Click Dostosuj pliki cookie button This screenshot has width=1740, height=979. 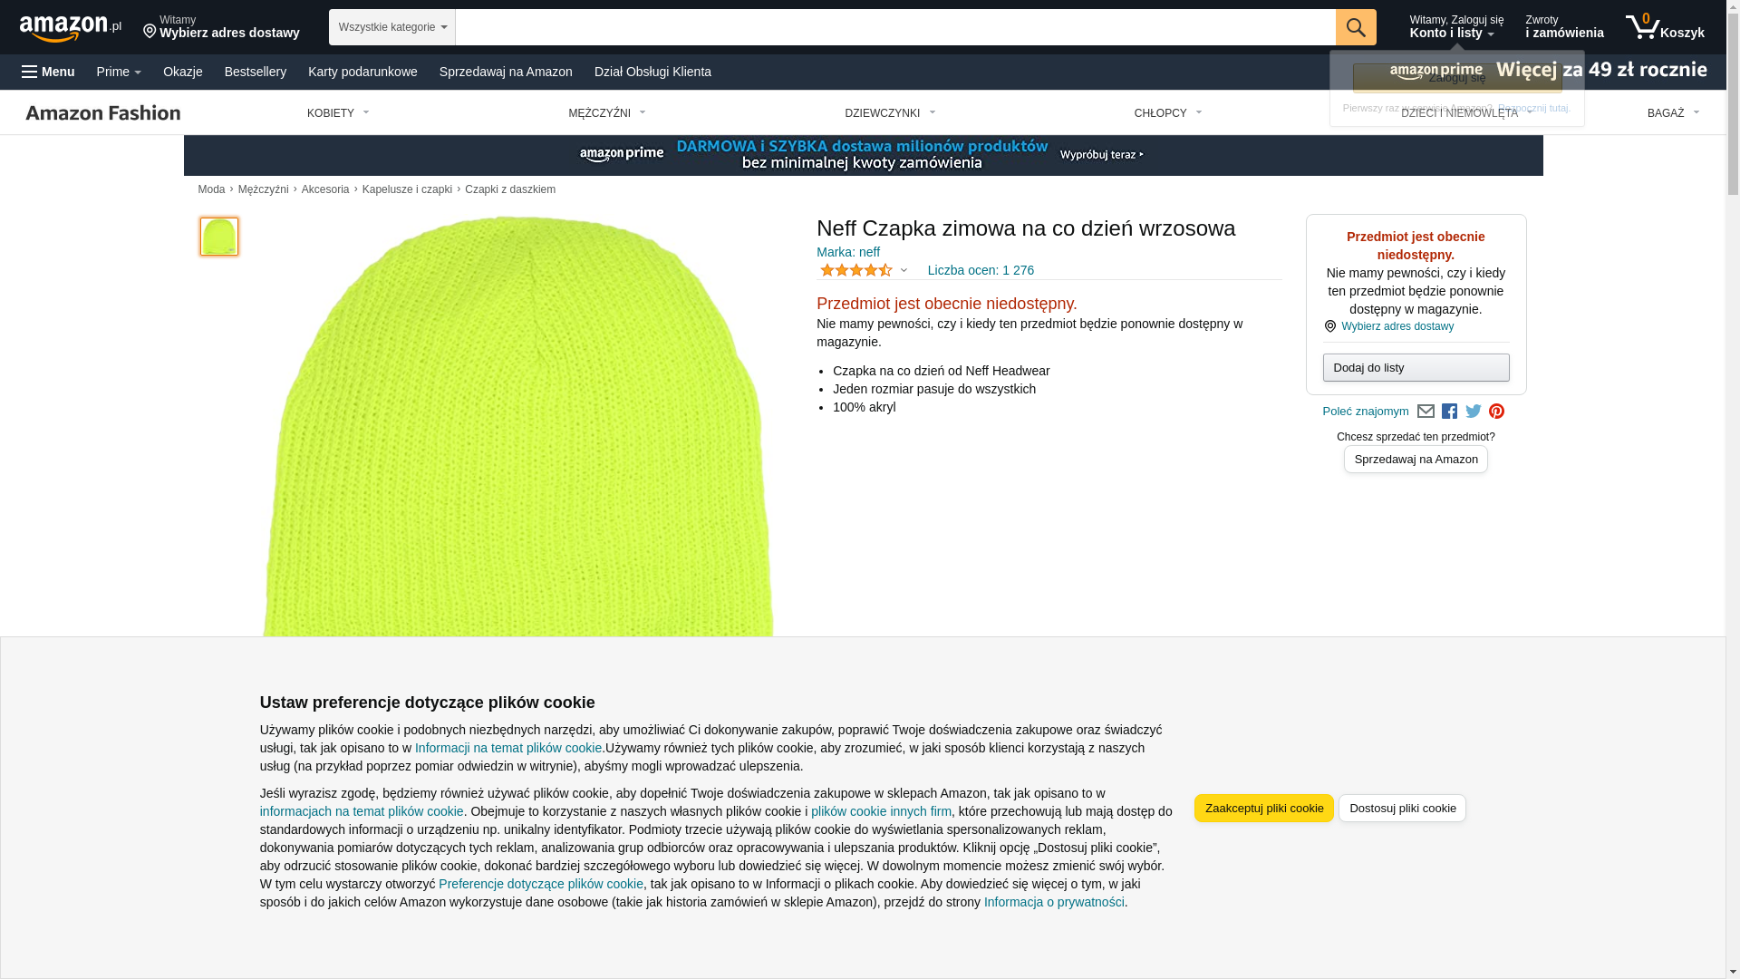pyautogui.click(x=1401, y=808)
